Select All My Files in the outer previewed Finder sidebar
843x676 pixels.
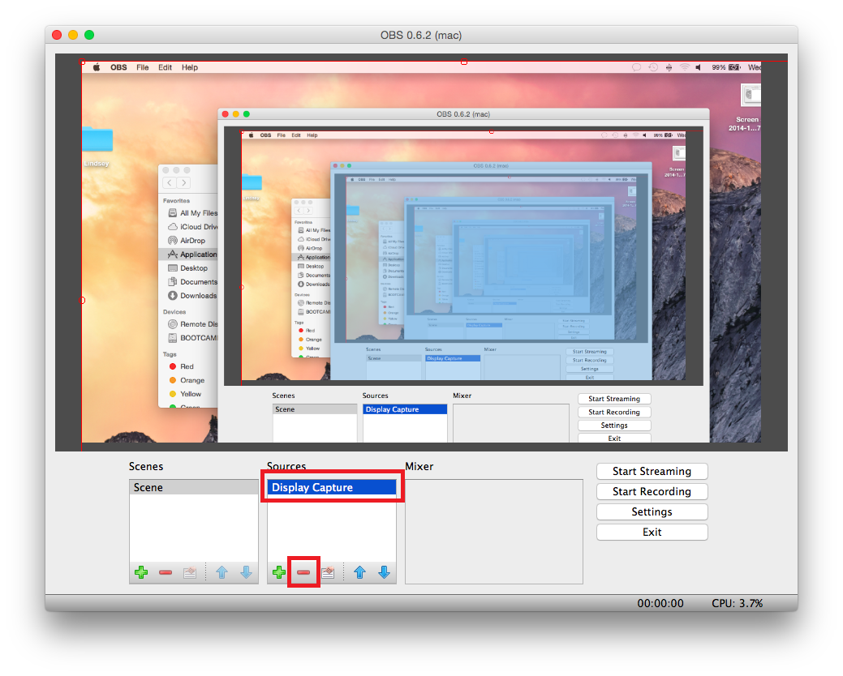[192, 213]
